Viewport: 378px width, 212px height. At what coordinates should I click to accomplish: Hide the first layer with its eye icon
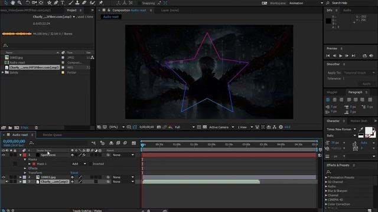pyautogui.click(x=4, y=155)
